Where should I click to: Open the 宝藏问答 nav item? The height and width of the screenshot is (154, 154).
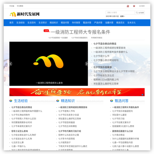pos(109,23)
